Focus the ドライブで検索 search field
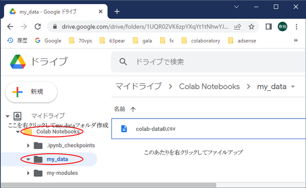The image size is (306, 188). pyautogui.click(x=209, y=62)
